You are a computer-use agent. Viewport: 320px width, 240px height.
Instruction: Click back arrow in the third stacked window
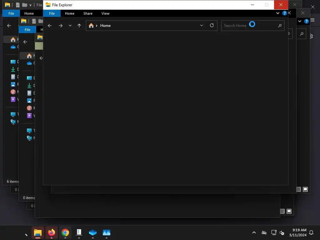41,58
